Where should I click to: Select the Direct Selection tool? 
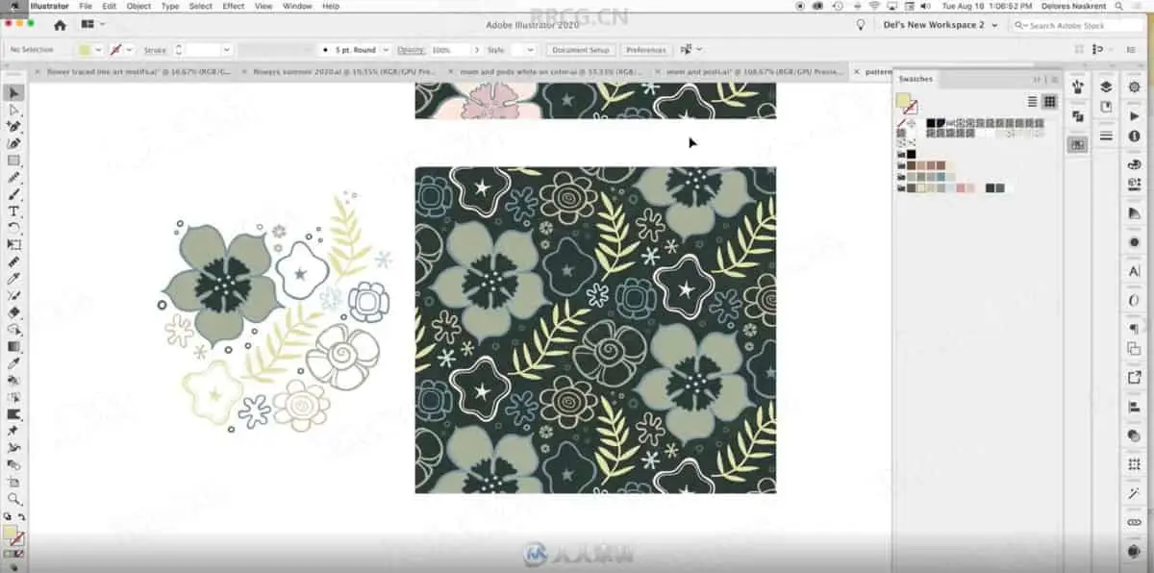[x=13, y=110]
